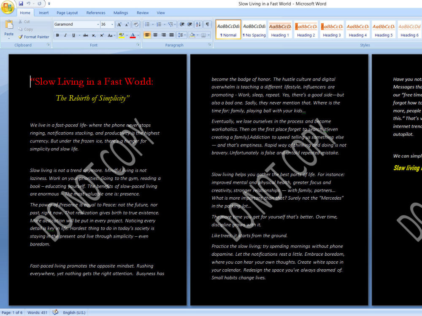Apply bullet list
The width and height of the screenshot is (422, 316).
coord(147,24)
